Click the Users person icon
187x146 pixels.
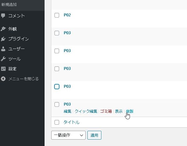(3, 49)
